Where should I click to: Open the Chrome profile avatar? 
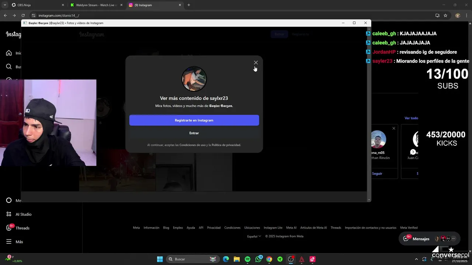click(458, 15)
